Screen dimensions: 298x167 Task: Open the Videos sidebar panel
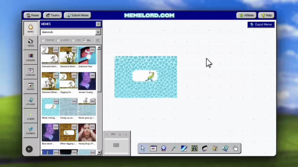pos(31,43)
